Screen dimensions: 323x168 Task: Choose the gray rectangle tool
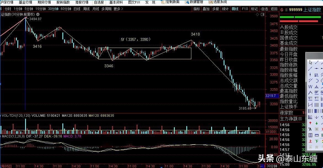pos(316,129)
